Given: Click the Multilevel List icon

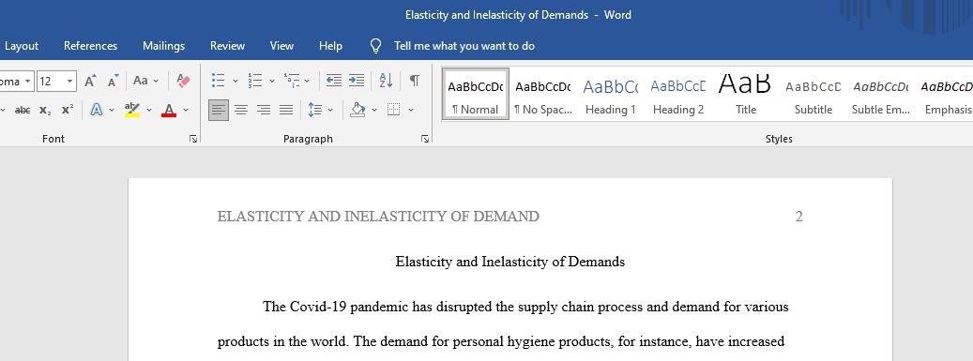Looking at the screenshot, I should 291,81.
